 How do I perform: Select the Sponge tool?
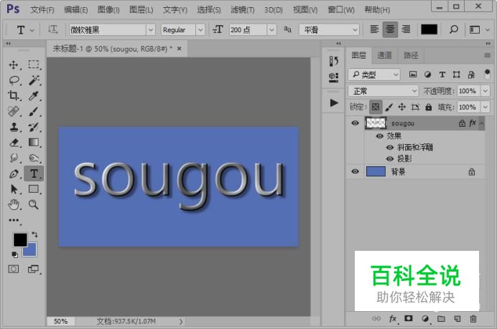34,158
